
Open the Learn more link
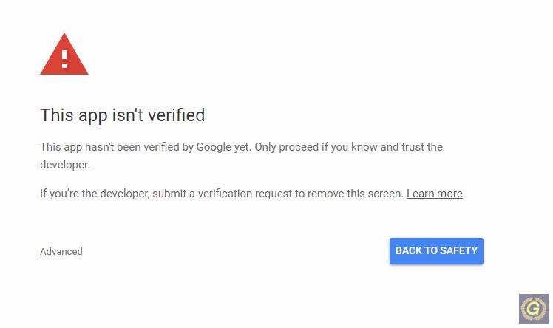click(x=434, y=194)
